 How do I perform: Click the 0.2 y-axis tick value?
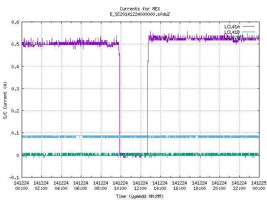click(15, 111)
